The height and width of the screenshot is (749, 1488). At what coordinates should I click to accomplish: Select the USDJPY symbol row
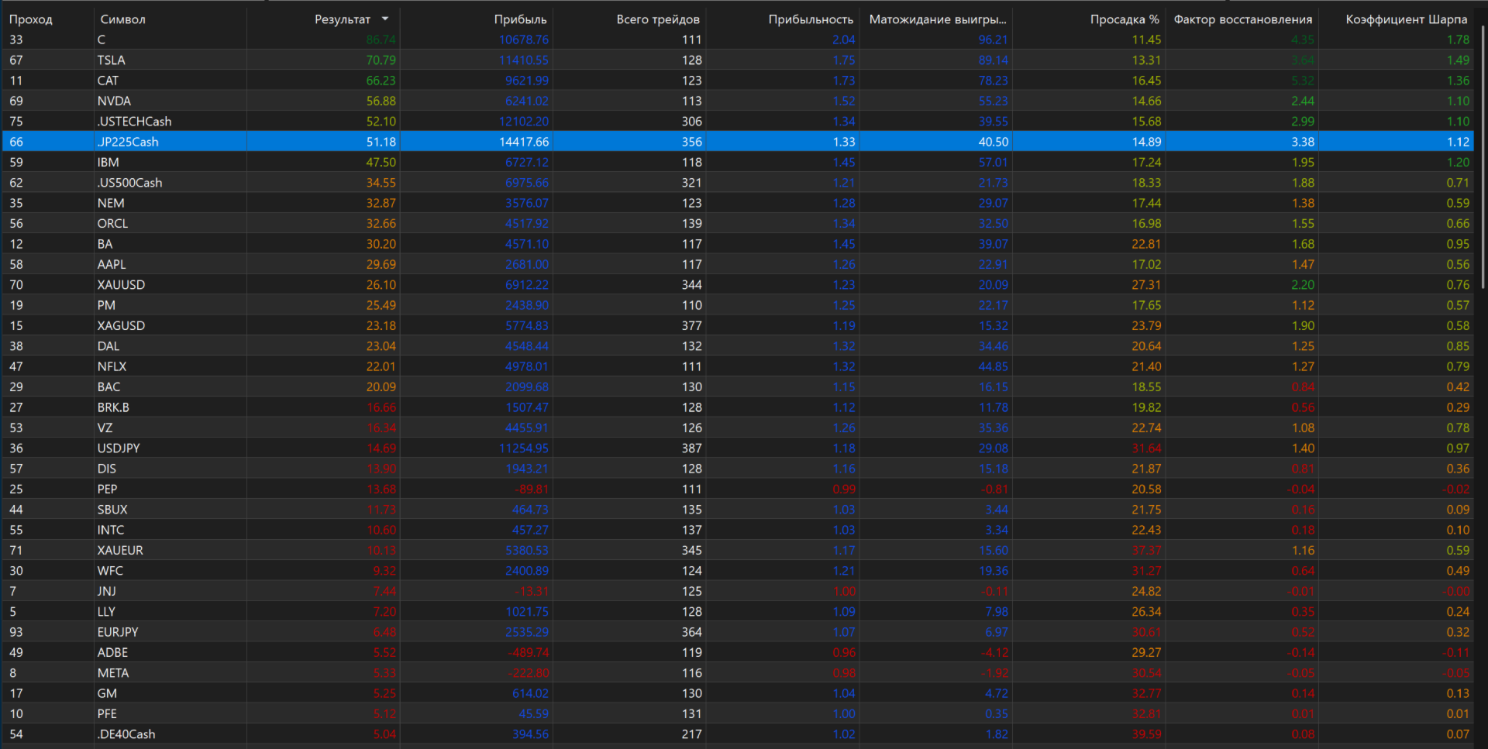[x=738, y=448]
